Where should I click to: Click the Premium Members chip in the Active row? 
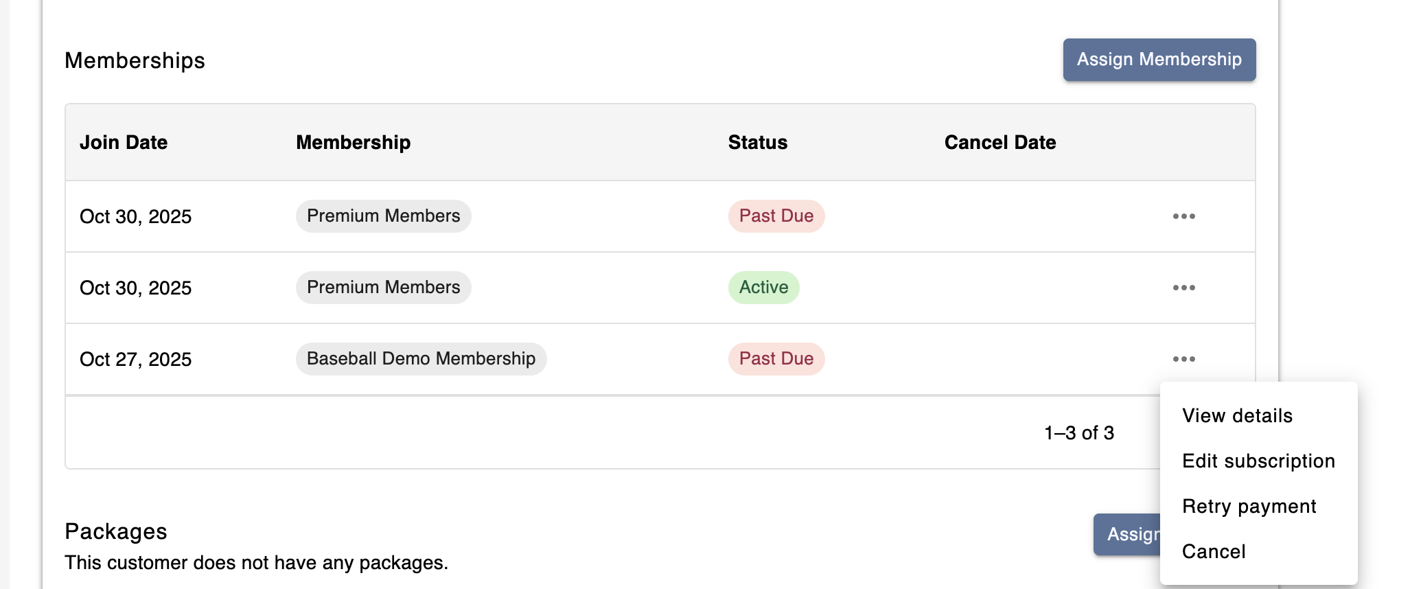[383, 288]
